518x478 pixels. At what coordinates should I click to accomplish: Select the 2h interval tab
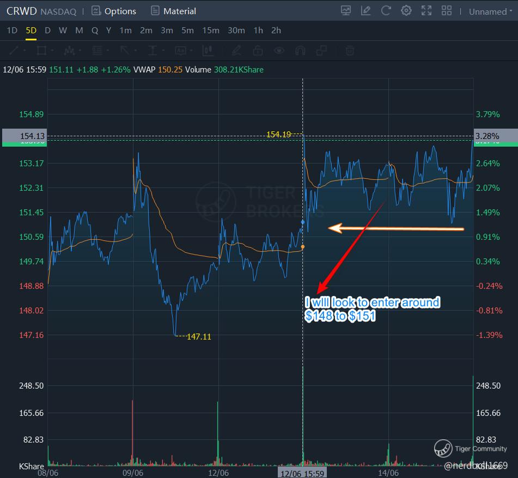click(276, 31)
